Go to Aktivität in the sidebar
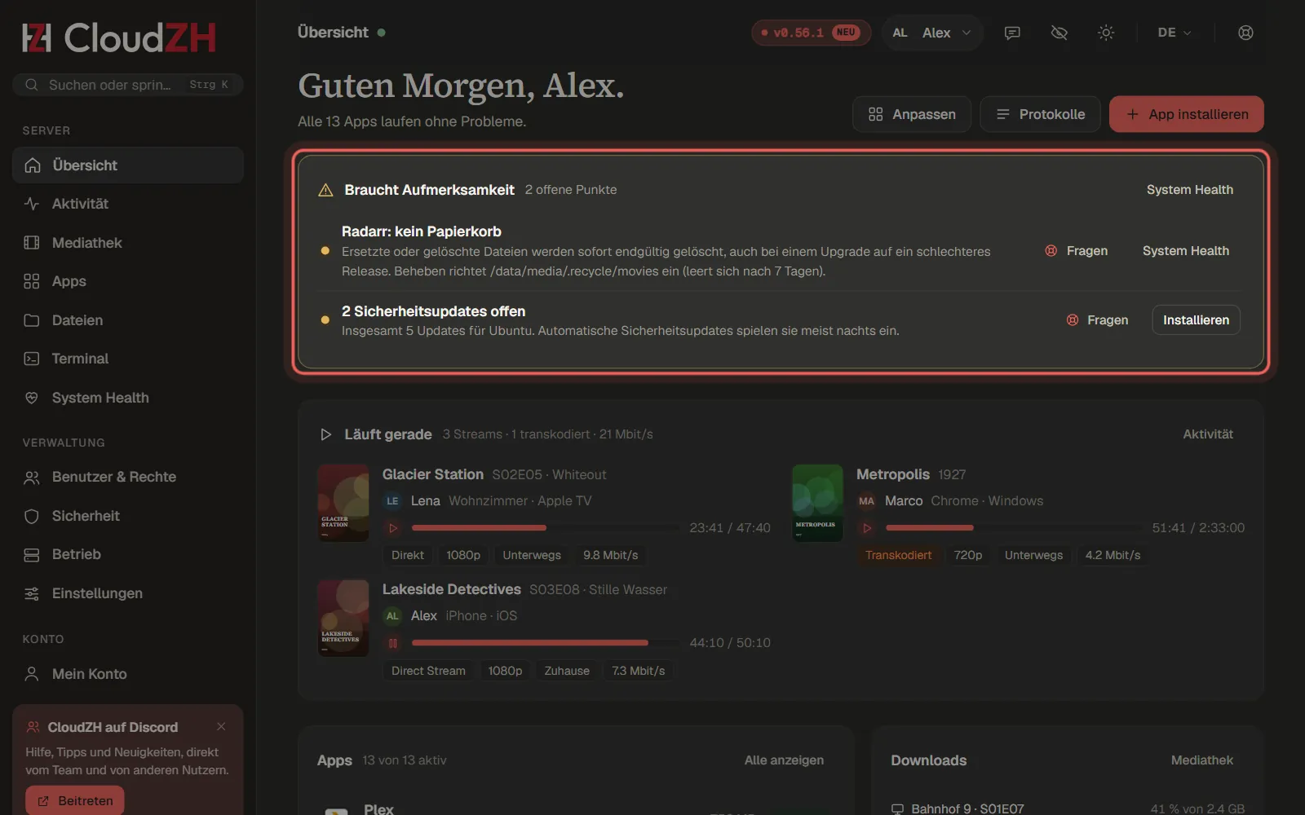1305x815 pixels. click(128, 204)
